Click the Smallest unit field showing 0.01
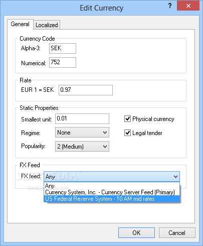Screen dimensions: 203x246 click(82, 118)
